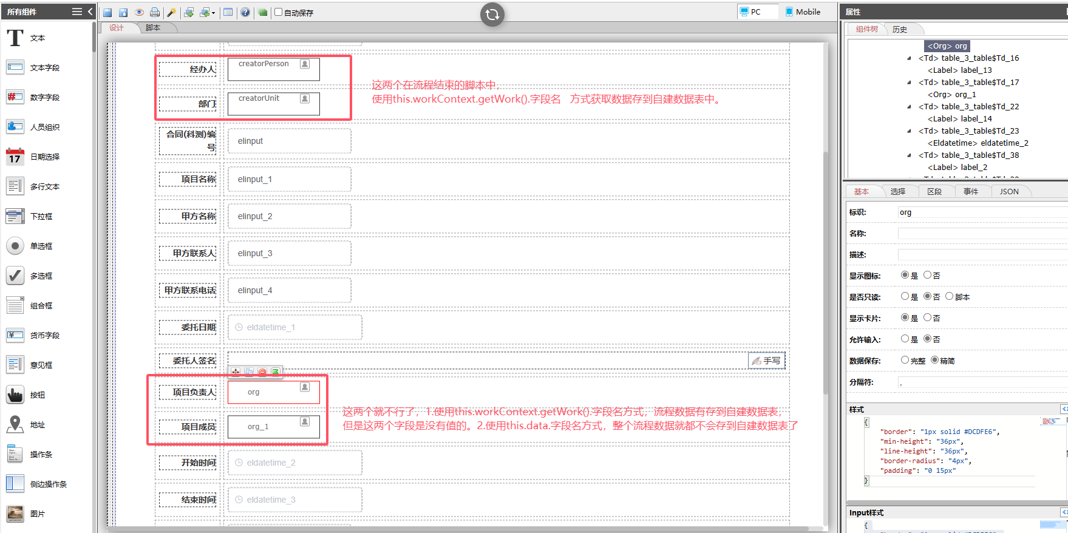Viewport: 1068px width, 533px height.
Task: Click the 标识 input field containing org
Action: 982,212
